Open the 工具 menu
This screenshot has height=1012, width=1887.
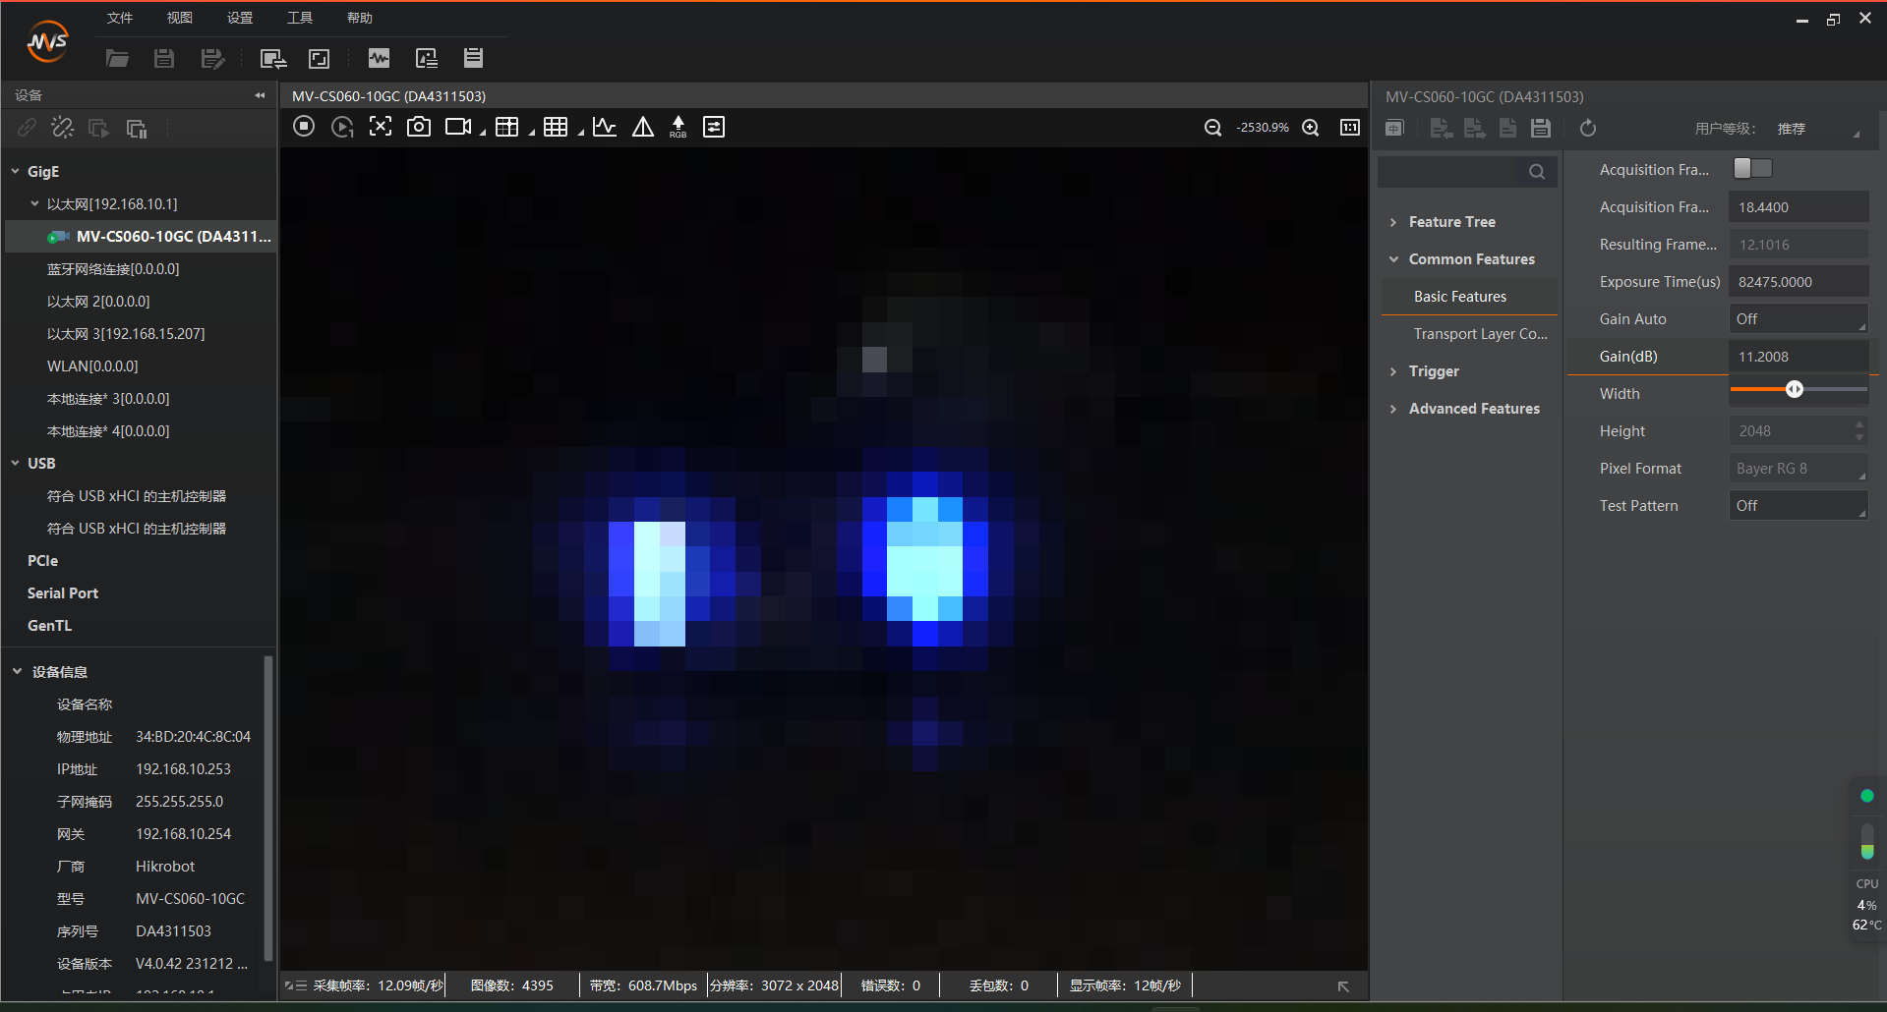300,18
